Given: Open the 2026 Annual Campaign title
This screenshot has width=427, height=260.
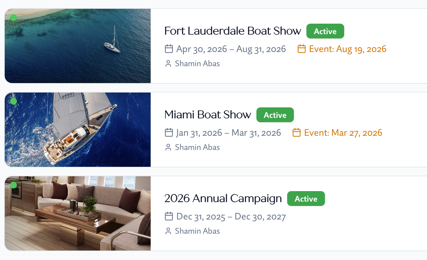Looking at the screenshot, I should [x=223, y=199].
